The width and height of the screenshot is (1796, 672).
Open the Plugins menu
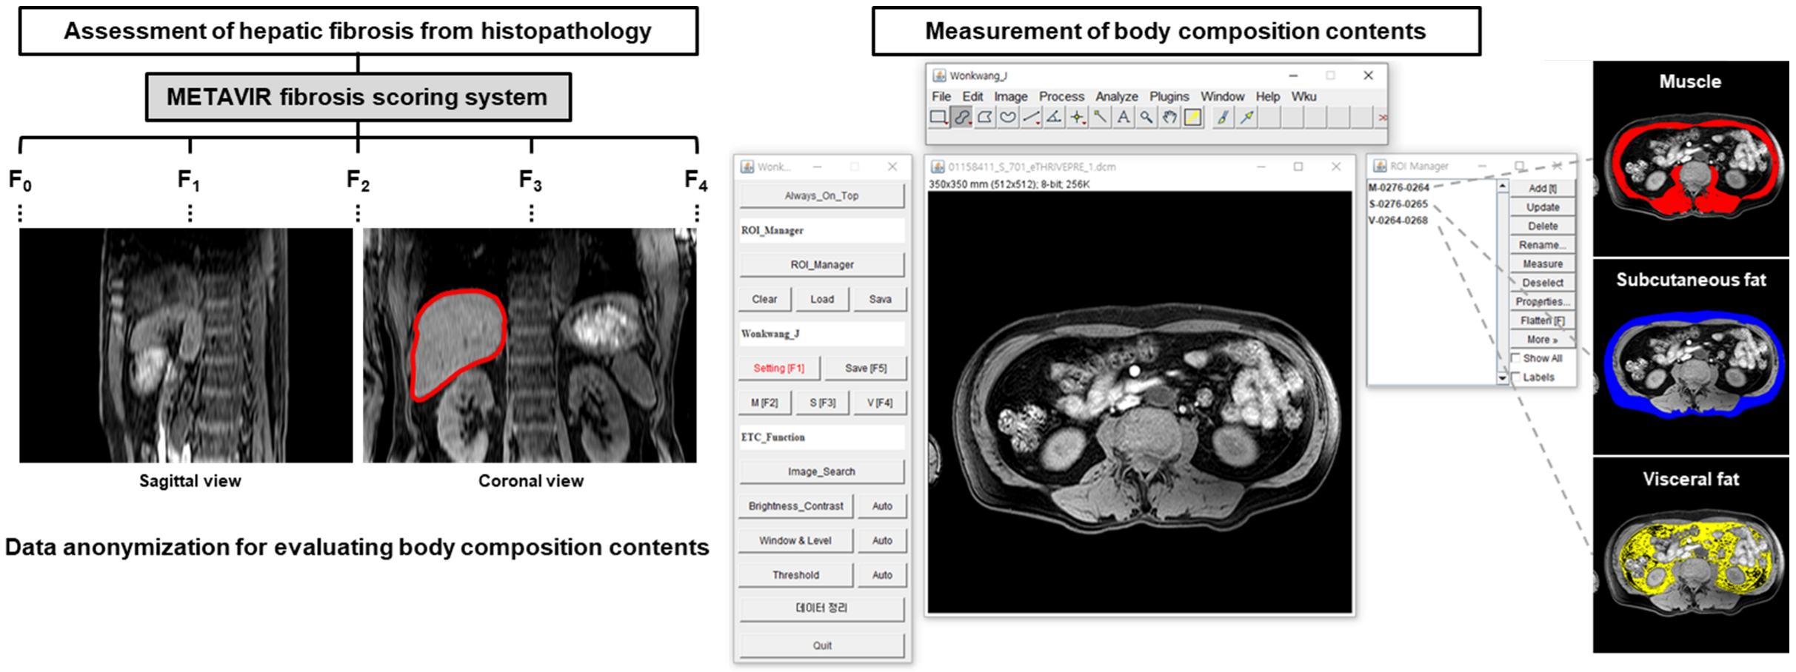click(1169, 97)
